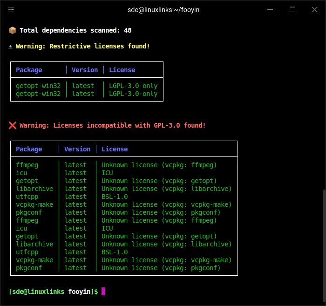Click the shell prompt [sde@linuxlinks fooyin]$
This screenshot has width=326, height=306.
(53, 292)
